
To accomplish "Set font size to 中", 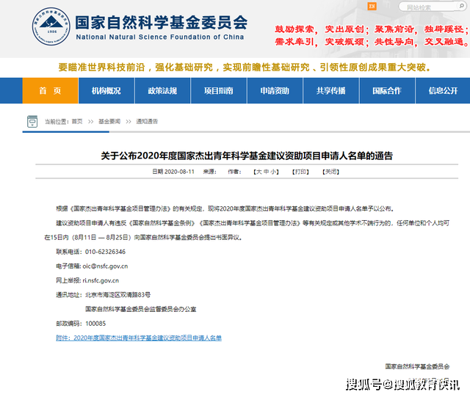I will click(266, 172).
